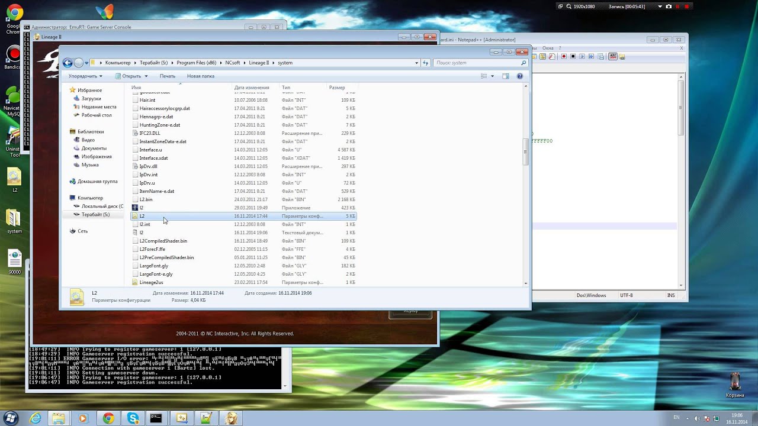Viewport: 758px width, 426px height.
Task: Toggle the Notepad++ spell check ABC icon
Action: (613, 57)
